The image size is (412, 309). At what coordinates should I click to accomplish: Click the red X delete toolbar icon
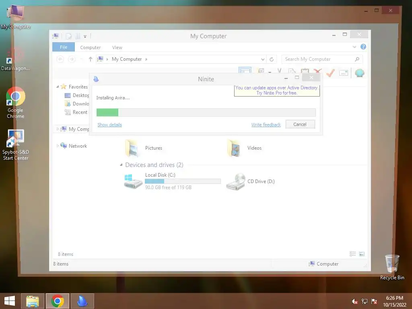[x=318, y=72]
